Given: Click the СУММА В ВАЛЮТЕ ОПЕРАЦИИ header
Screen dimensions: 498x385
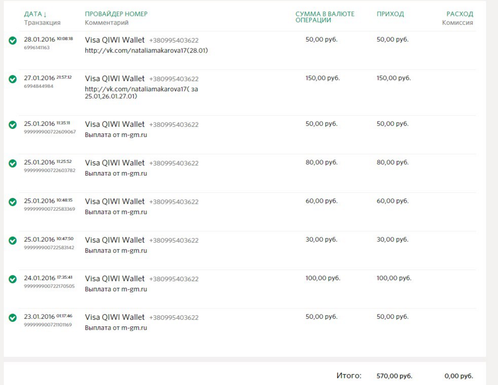Looking at the screenshot, I should (x=325, y=17).
